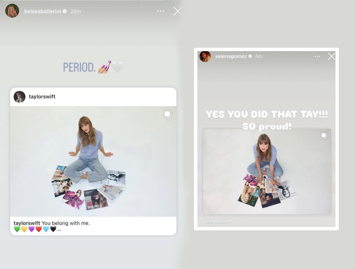Screen dimensions: 355x269
Task: Close the kelseaballerini story
Action: pos(178,11)
